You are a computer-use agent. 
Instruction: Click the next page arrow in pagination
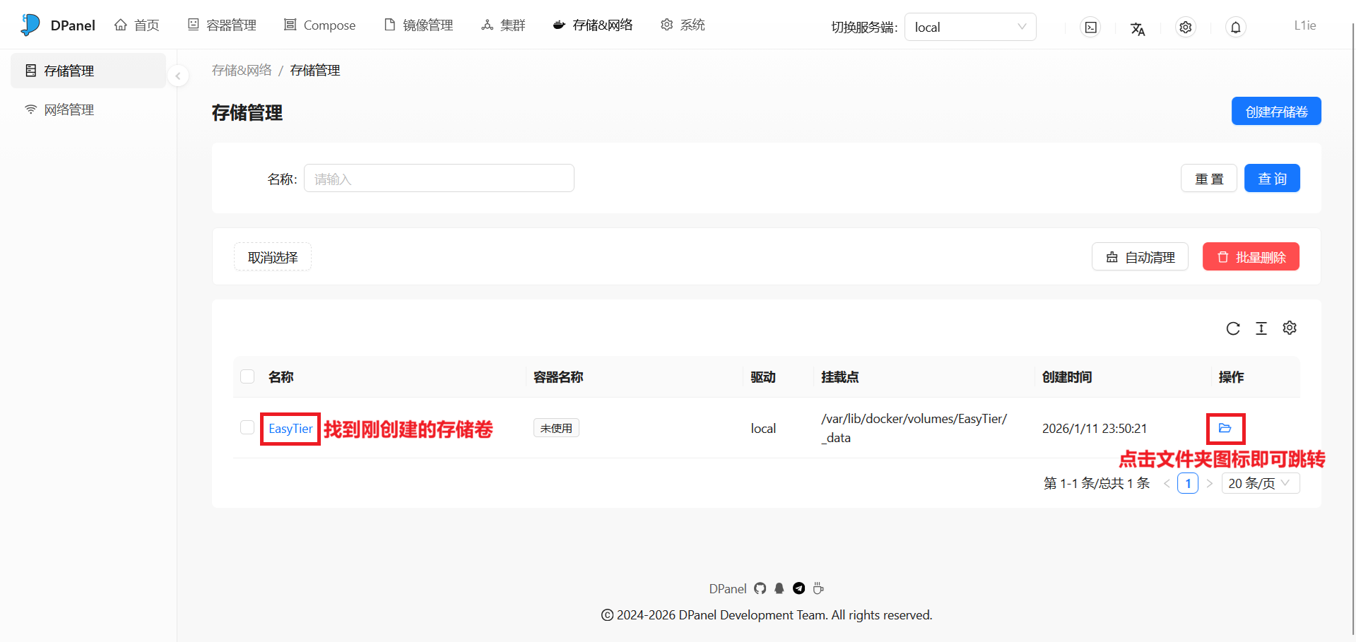pyautogui.click(x=1210, y=483)
